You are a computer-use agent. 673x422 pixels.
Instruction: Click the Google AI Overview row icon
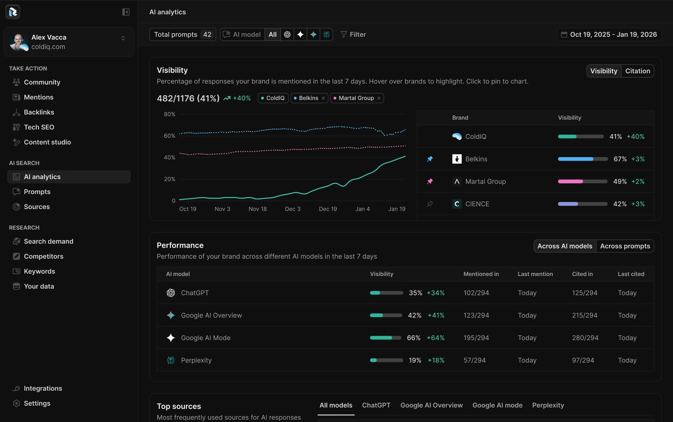click(x=171, y=315)
